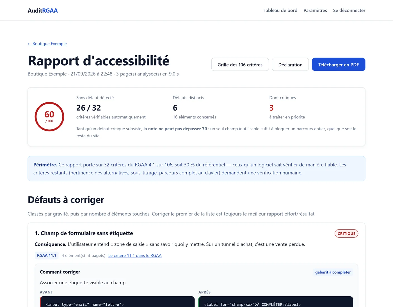The height and width of the screenshot is (307, 393).
Task: Click the bold text la note ne peut pas dépasser 70
Action: [x=175, y=129]
